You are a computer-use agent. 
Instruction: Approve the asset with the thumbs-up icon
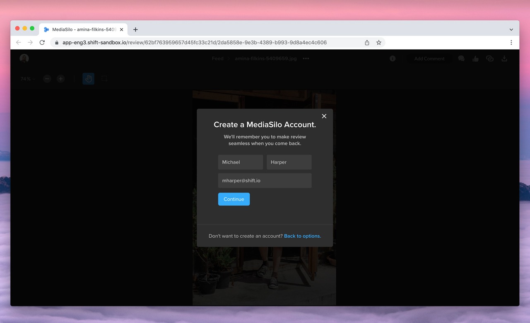tap(475, 58)
